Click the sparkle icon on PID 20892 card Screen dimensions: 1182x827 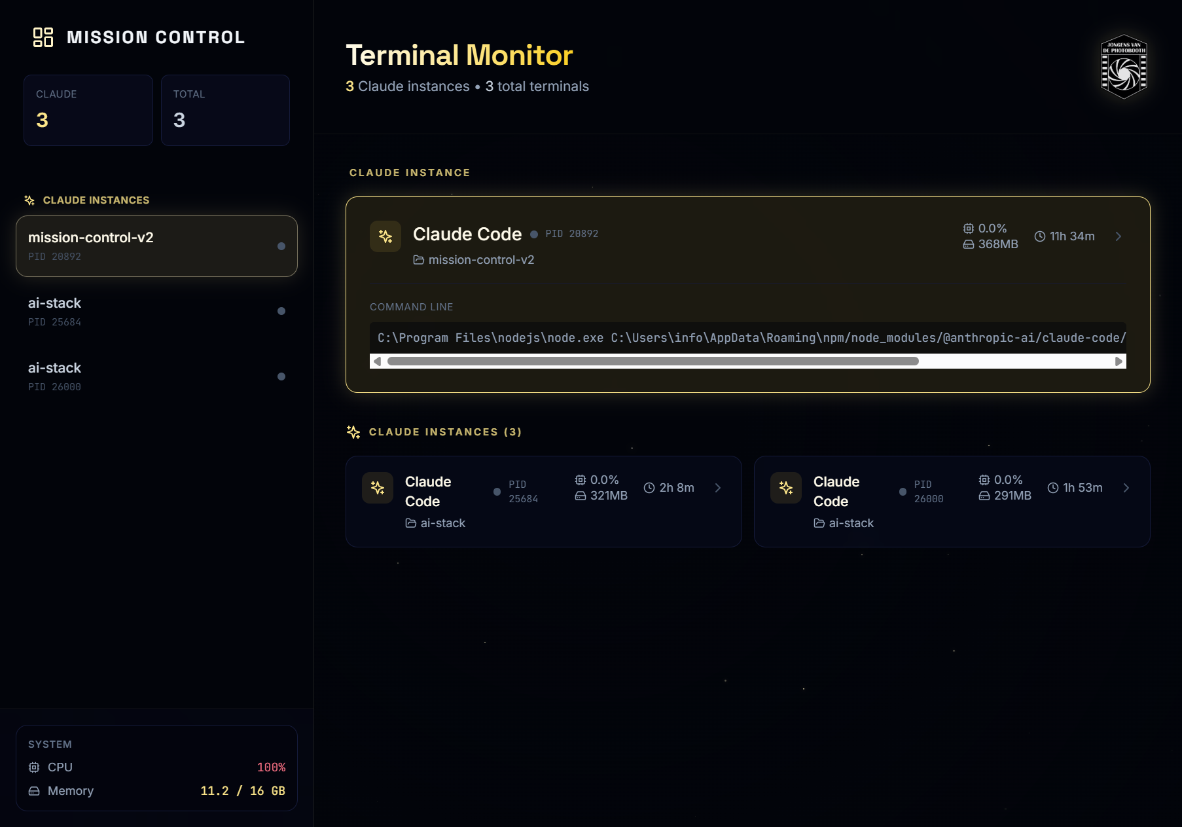[385, 236]
